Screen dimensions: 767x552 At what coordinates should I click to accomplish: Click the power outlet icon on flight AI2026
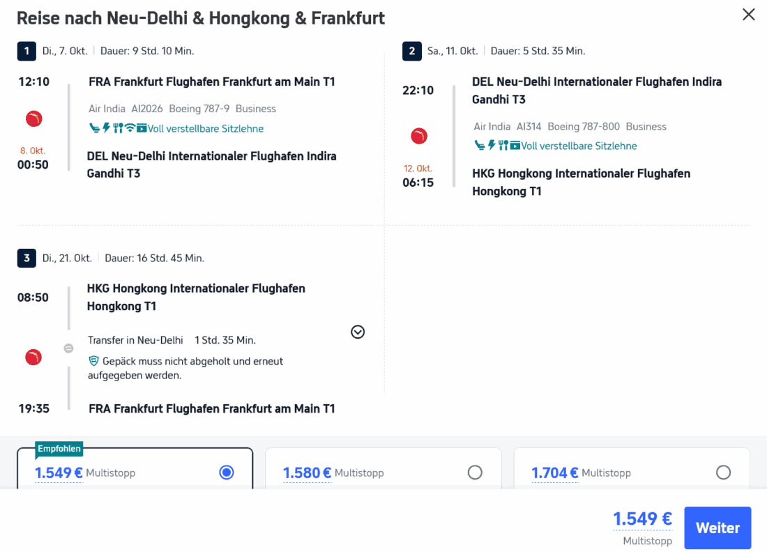pos(107,128)
